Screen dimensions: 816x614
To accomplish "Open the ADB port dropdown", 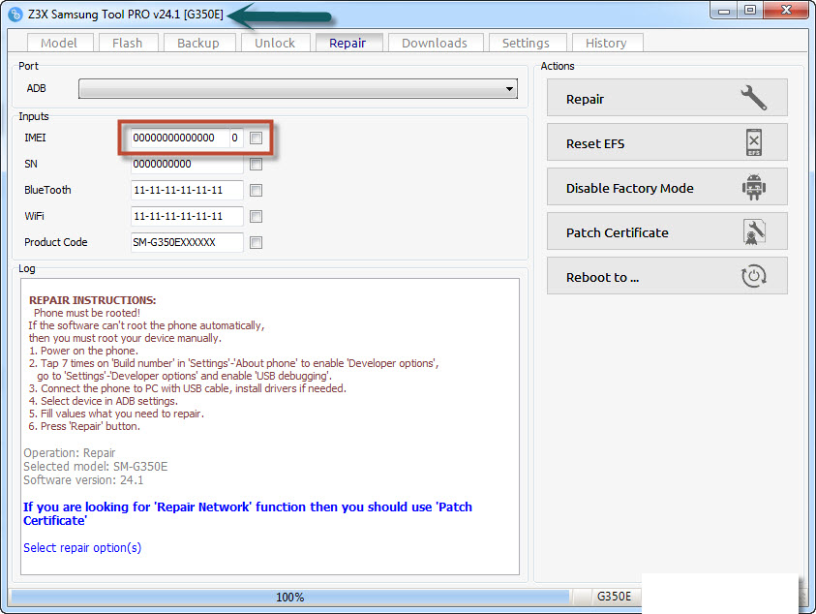I will tap(298, 88).
